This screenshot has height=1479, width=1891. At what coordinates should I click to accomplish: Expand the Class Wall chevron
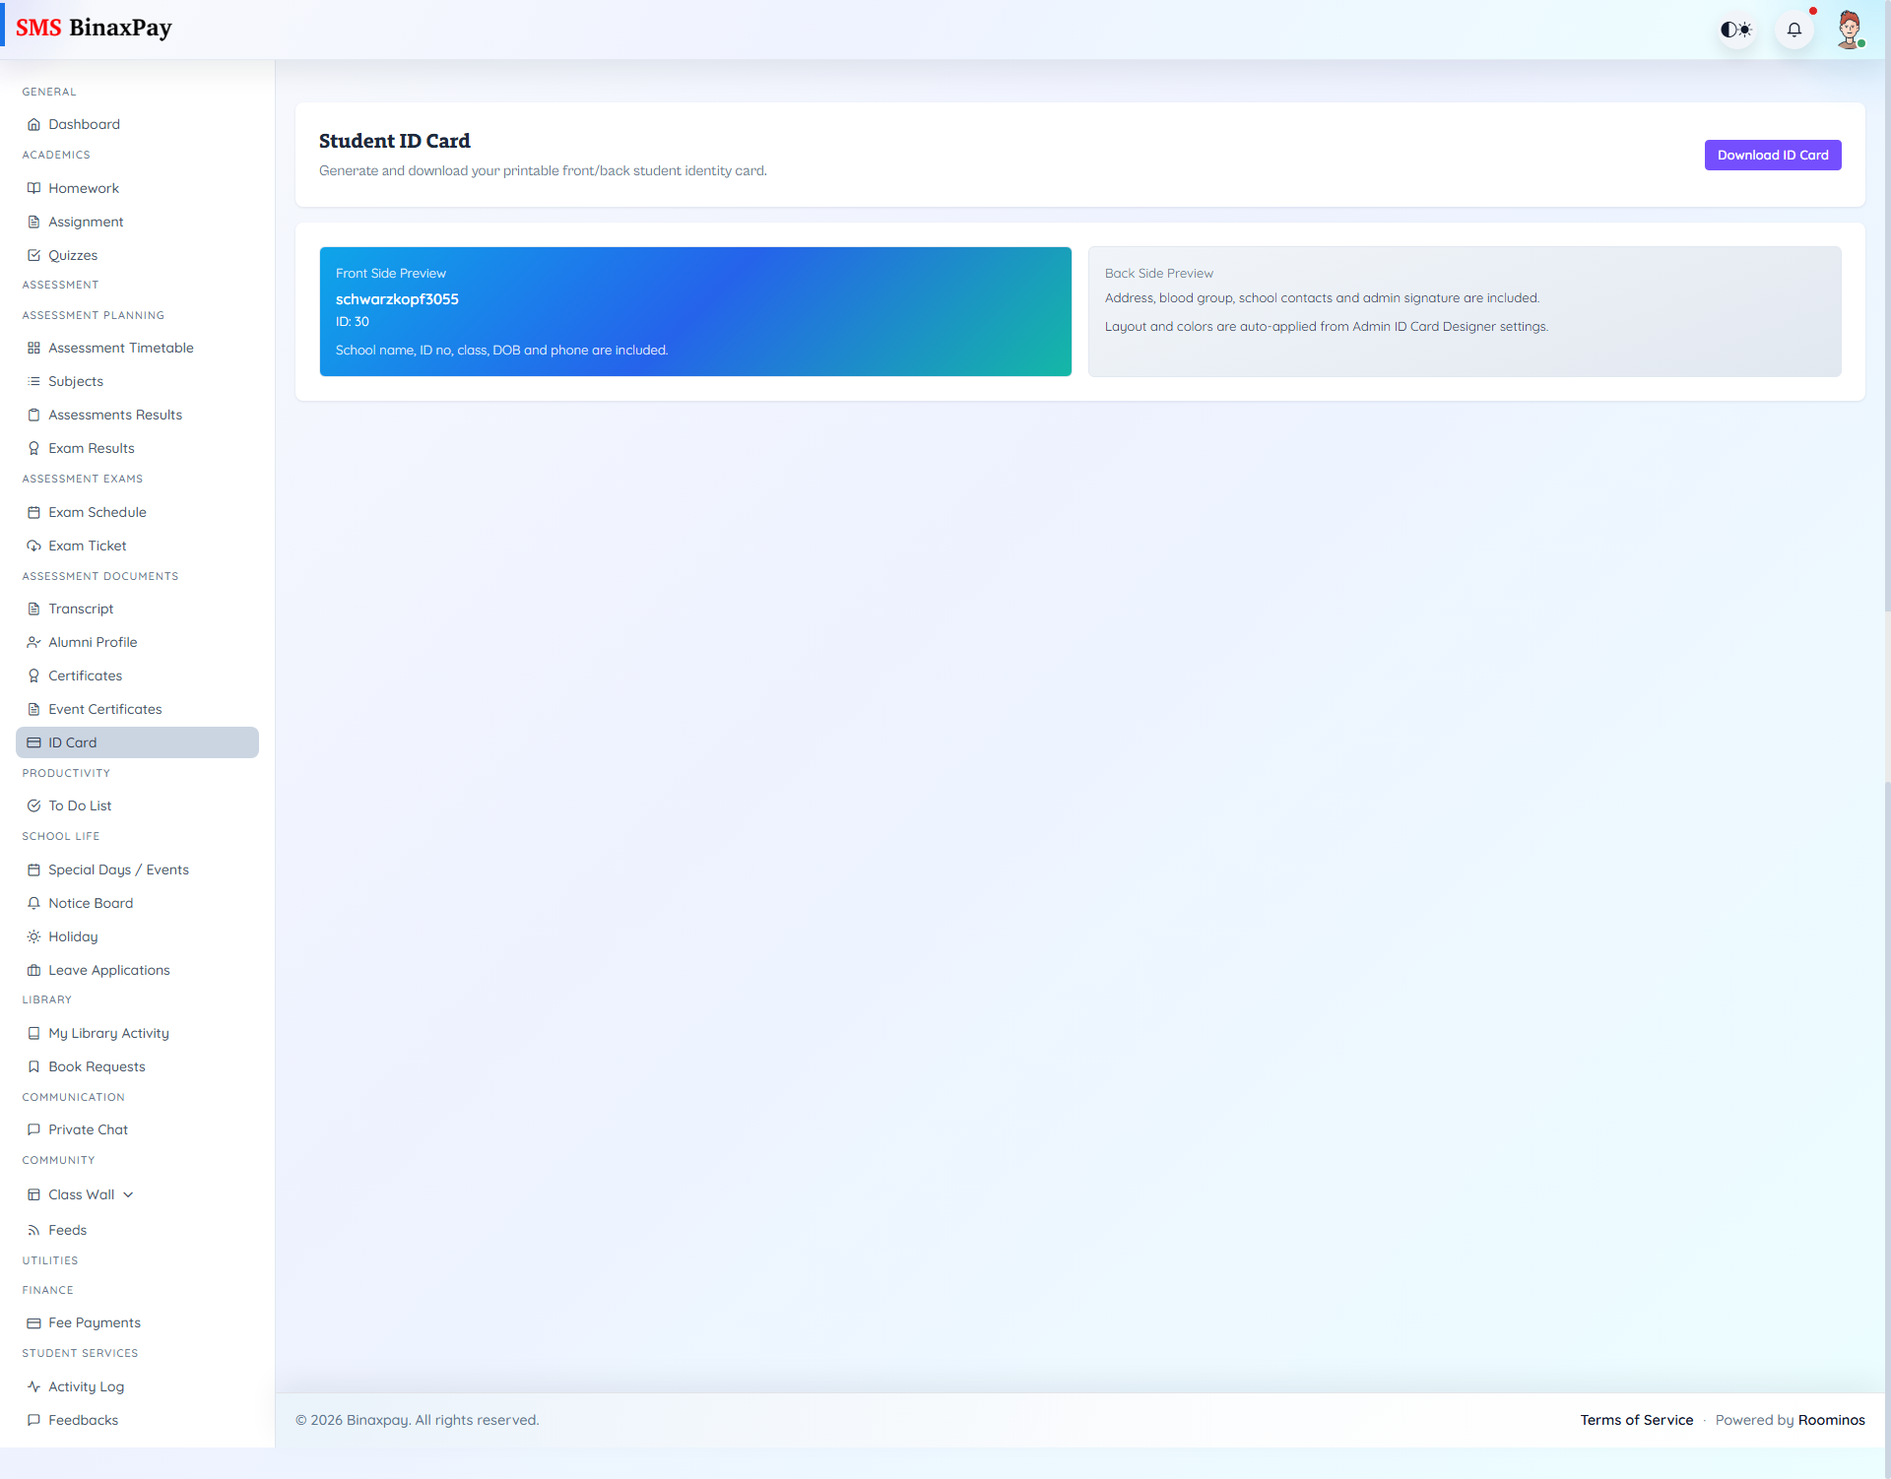tap(128, 1194)
